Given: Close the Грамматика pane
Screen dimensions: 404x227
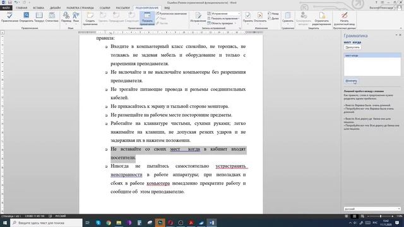Looking at the screenshot, I should coord(400,35).
